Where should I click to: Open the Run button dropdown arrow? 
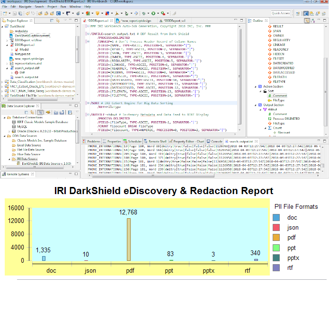pos(158,13)
